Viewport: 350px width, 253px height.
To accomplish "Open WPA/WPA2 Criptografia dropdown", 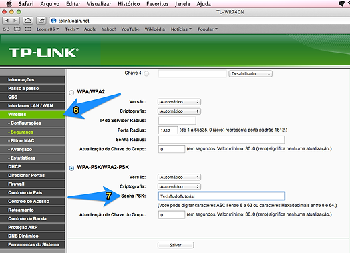I will (x=179, y=111).
